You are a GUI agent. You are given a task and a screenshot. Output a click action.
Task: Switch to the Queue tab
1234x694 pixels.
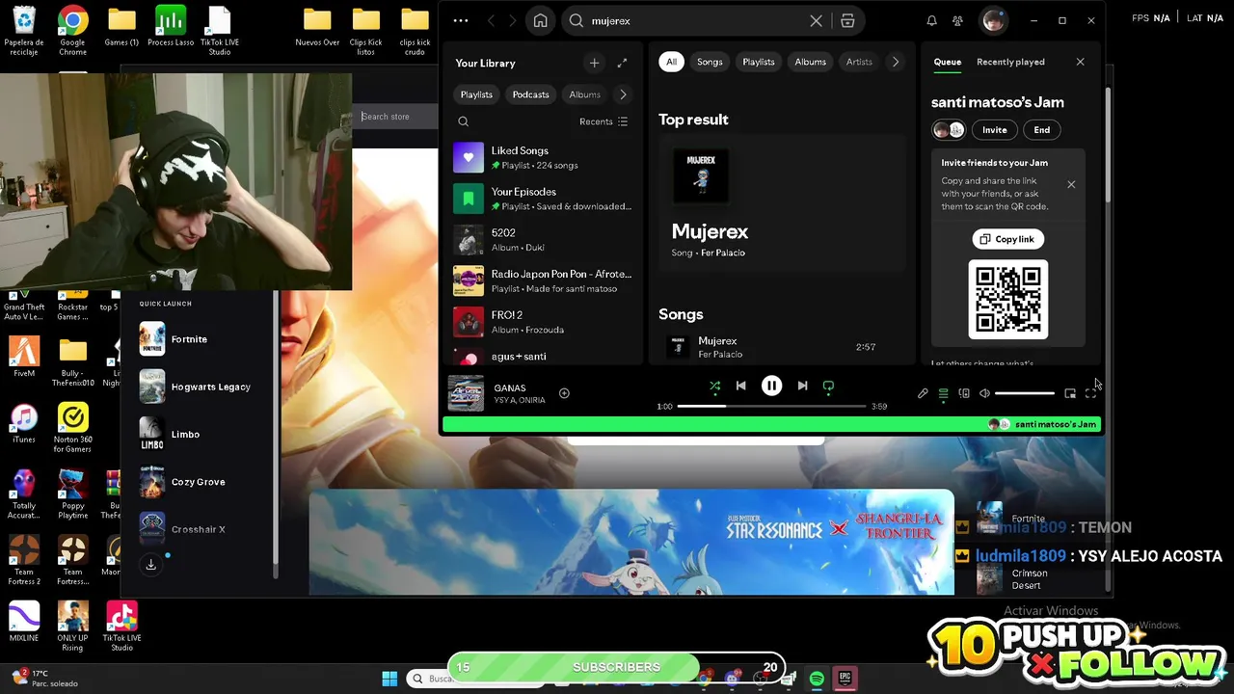tap(947, 62)
